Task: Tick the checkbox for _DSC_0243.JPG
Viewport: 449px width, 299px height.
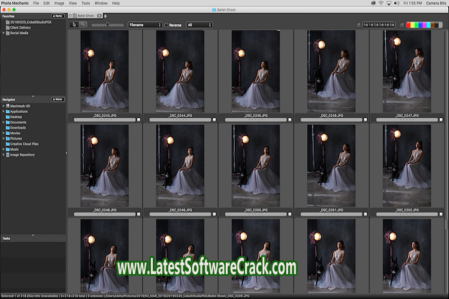Action: pos(138,119)
